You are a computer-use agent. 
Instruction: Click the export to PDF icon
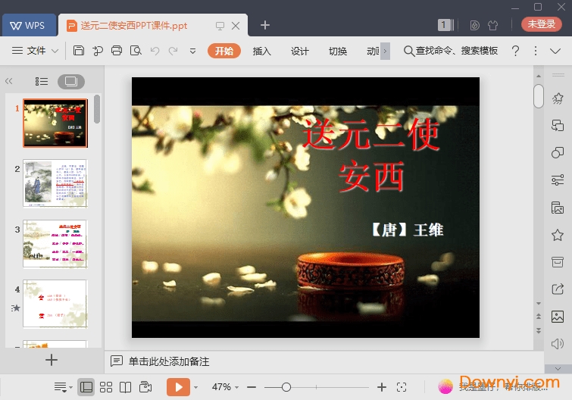point(98,50)
